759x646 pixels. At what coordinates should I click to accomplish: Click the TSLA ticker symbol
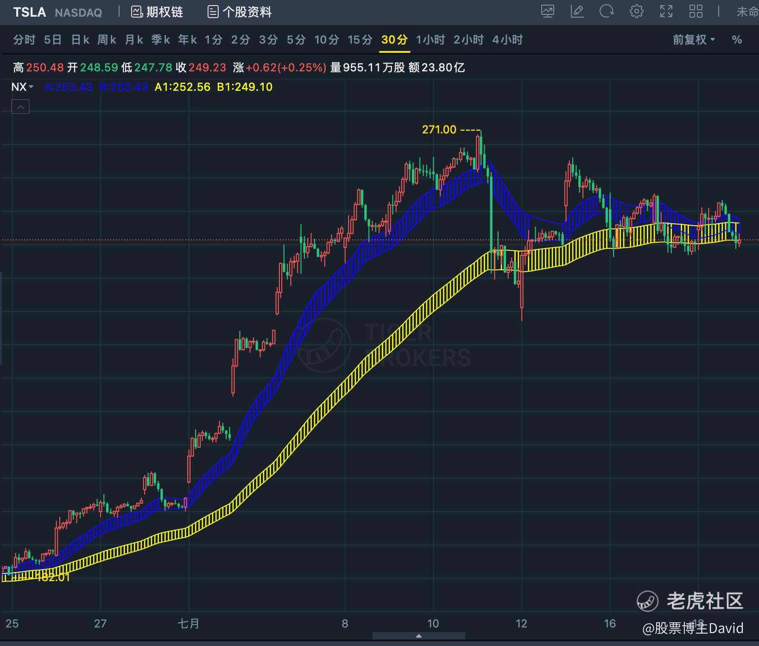click(30, 12)
